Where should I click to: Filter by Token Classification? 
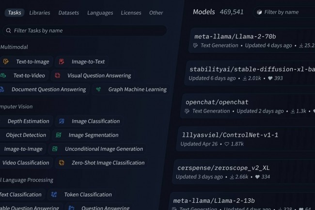pos(81,194)
